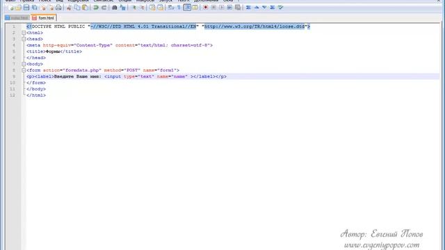This screenshot has width=445, height=250.
Task: Open a file using the folder icon
Action: click(19, 8)
